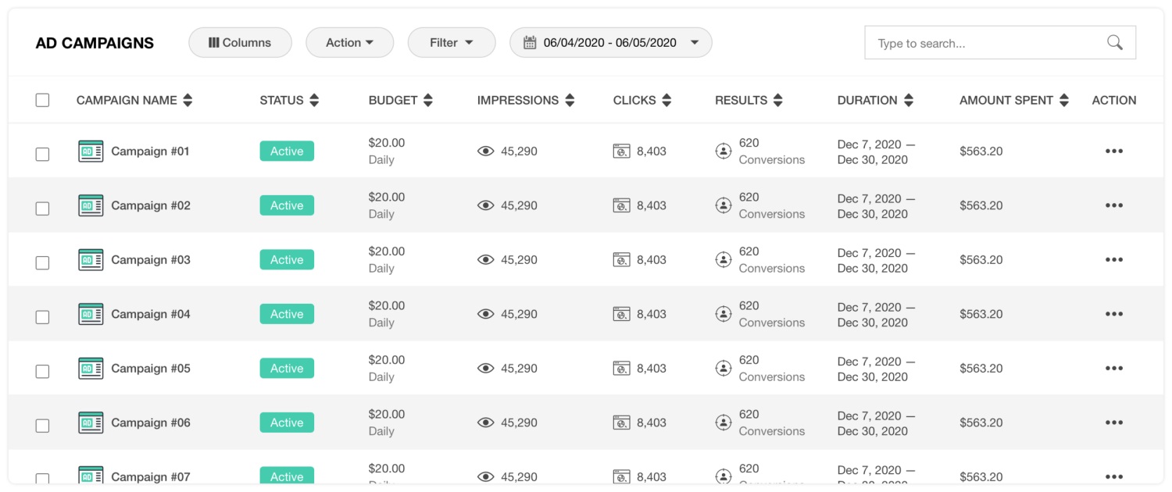Click the calendar icon in date picker
The width and height of the screenshot is (1172, 492).
coord(530,43)
